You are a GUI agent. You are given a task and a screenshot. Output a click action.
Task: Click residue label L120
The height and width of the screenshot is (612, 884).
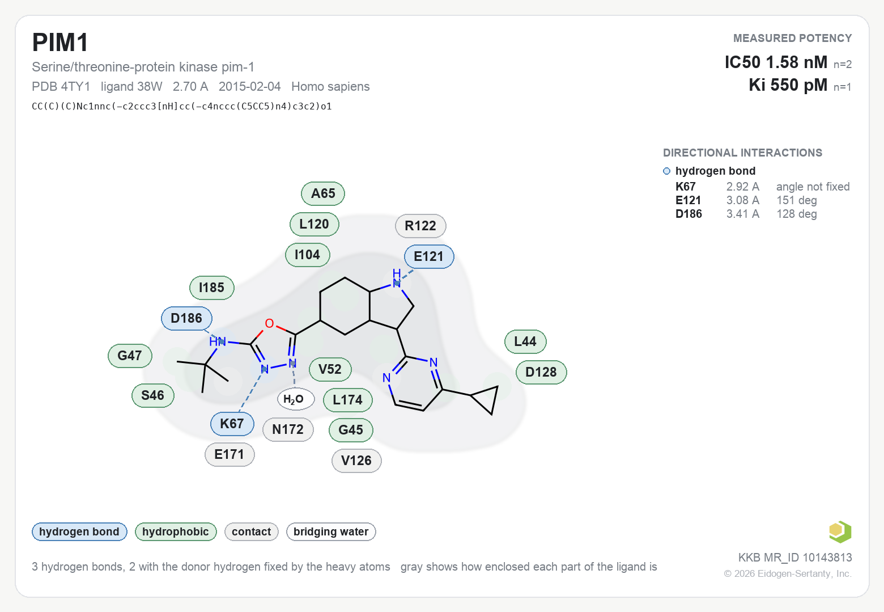(x=314, y=224)
